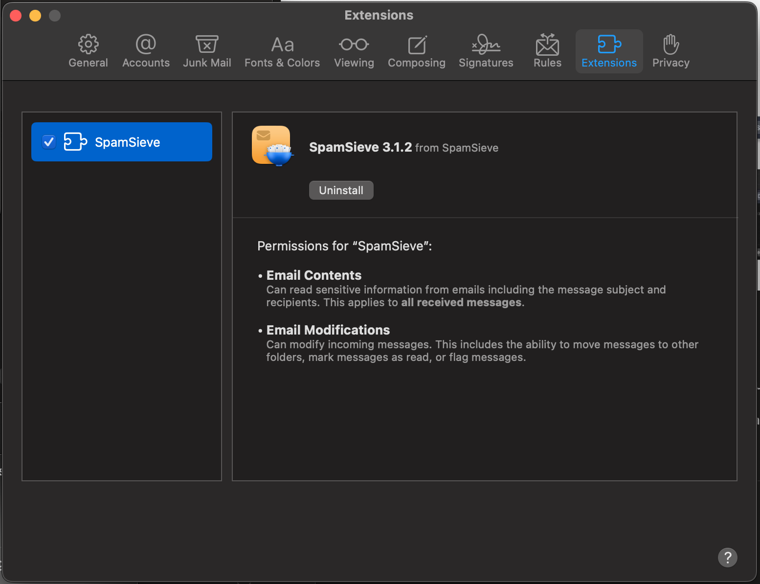Click the "SpamSieve 3.1.2" heading
The image size is (760, 584).
tap(360, 147)
